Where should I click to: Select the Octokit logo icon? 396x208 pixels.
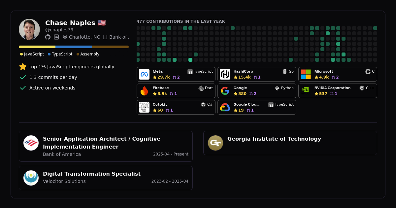(144, 107)
